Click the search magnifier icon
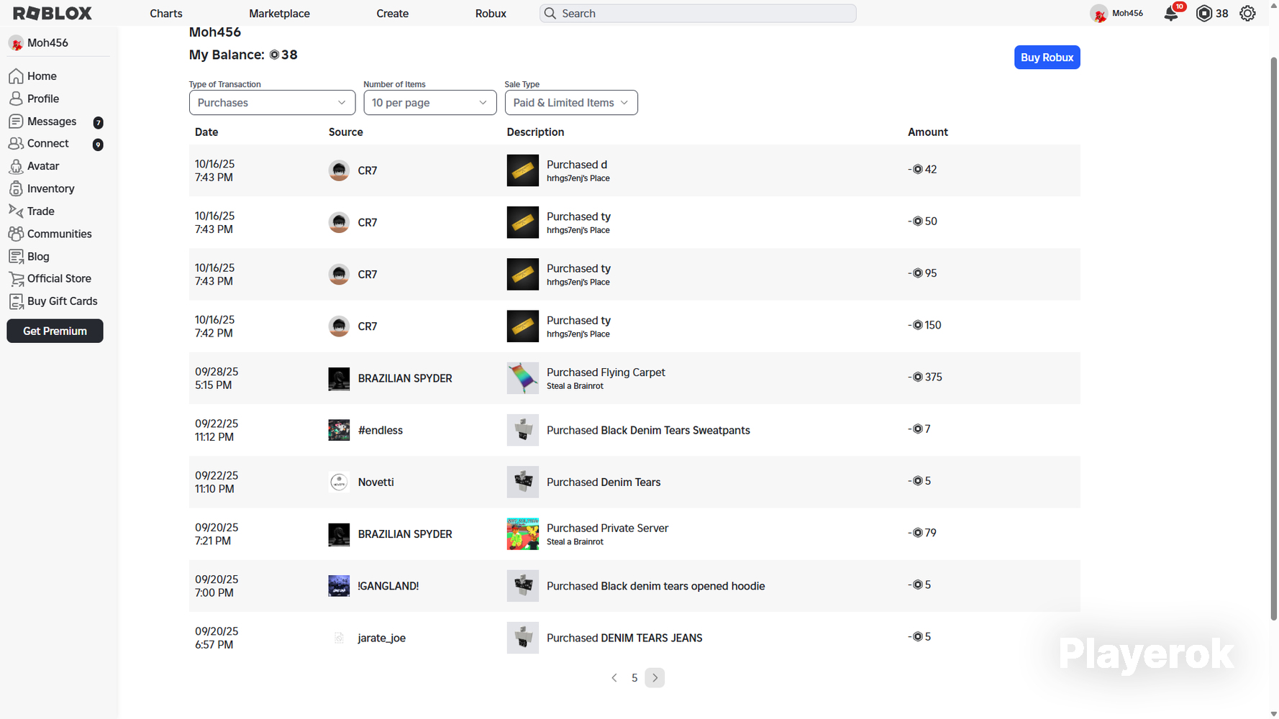The height and width of the screenshot is (719, 1279). [550, 14]
